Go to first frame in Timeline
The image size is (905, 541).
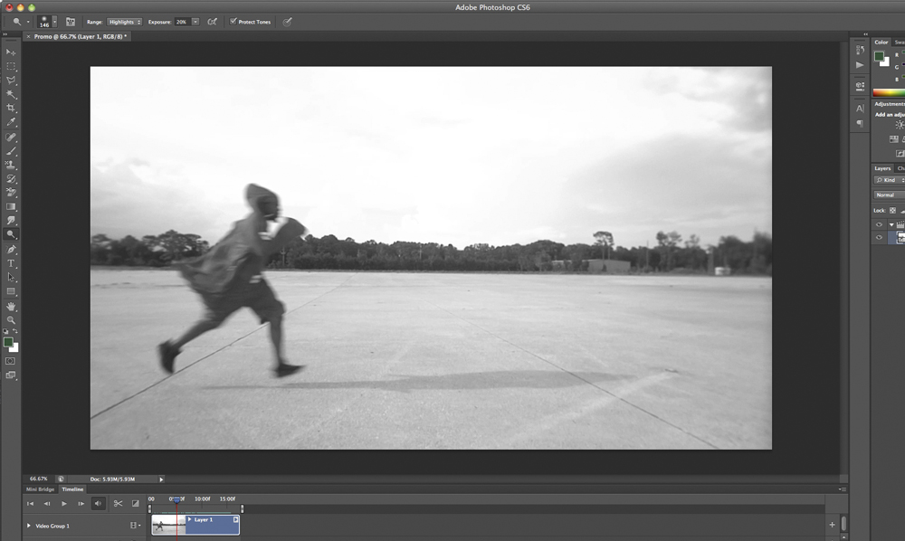30,504
